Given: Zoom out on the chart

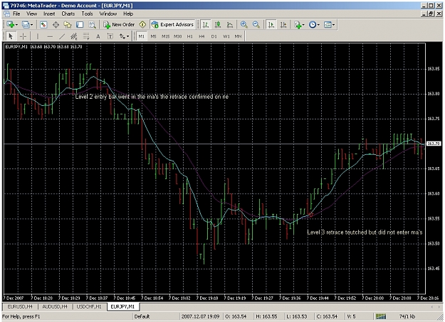Looking at the screenshot, I should pos(256,25).
